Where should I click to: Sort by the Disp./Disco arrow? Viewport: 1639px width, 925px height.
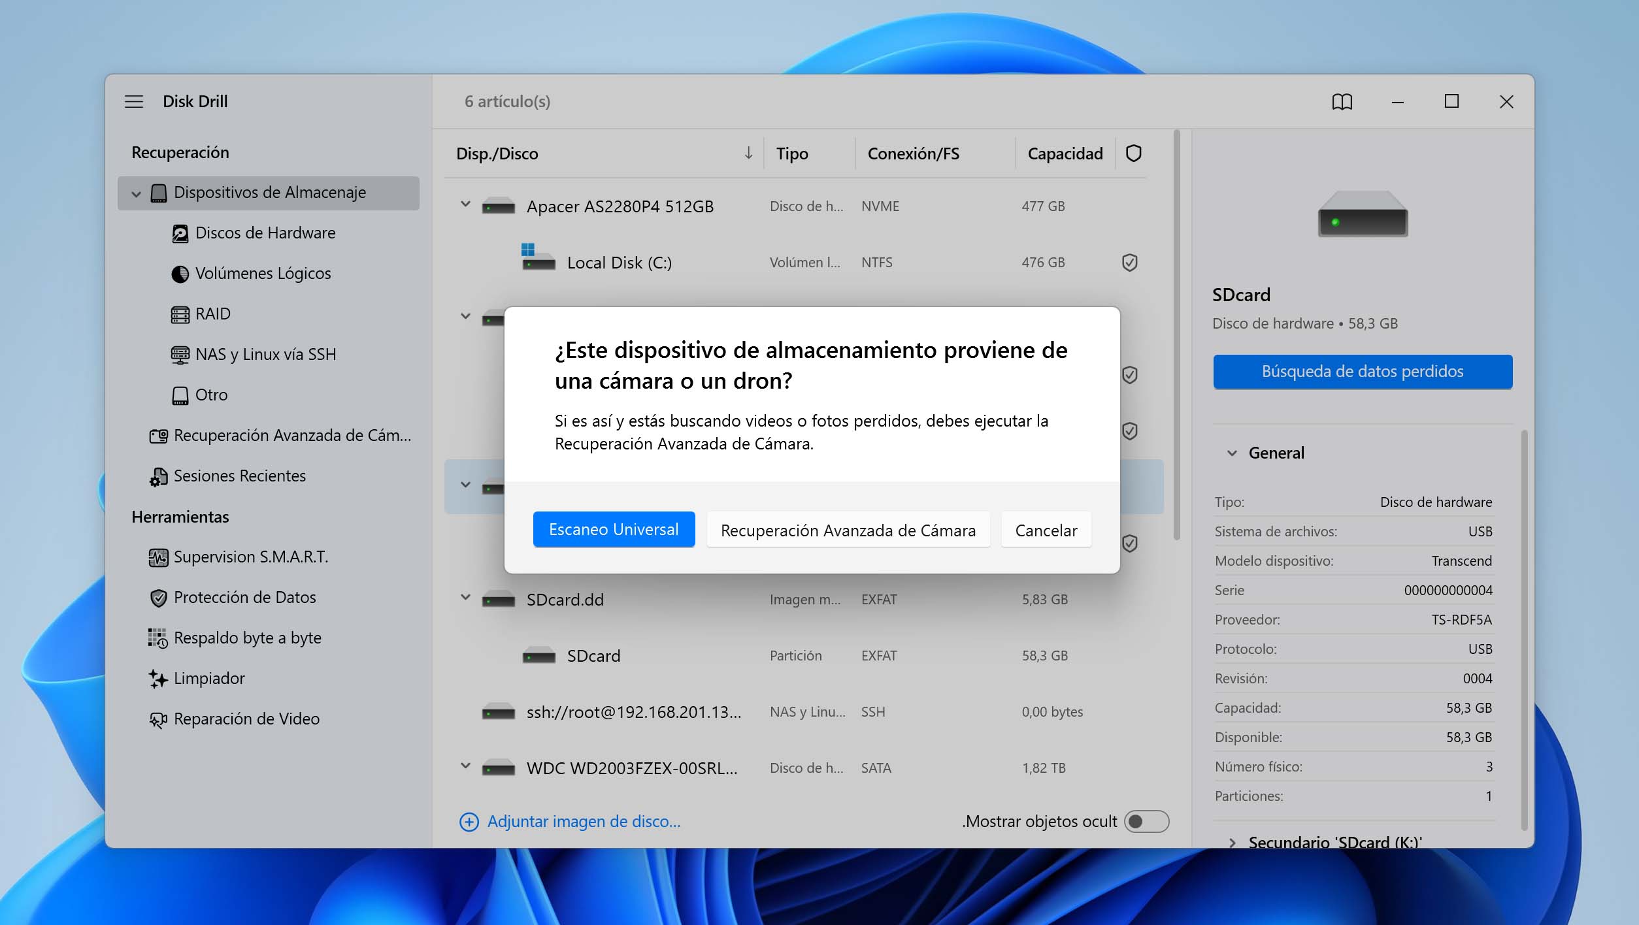tap(748, 153)
